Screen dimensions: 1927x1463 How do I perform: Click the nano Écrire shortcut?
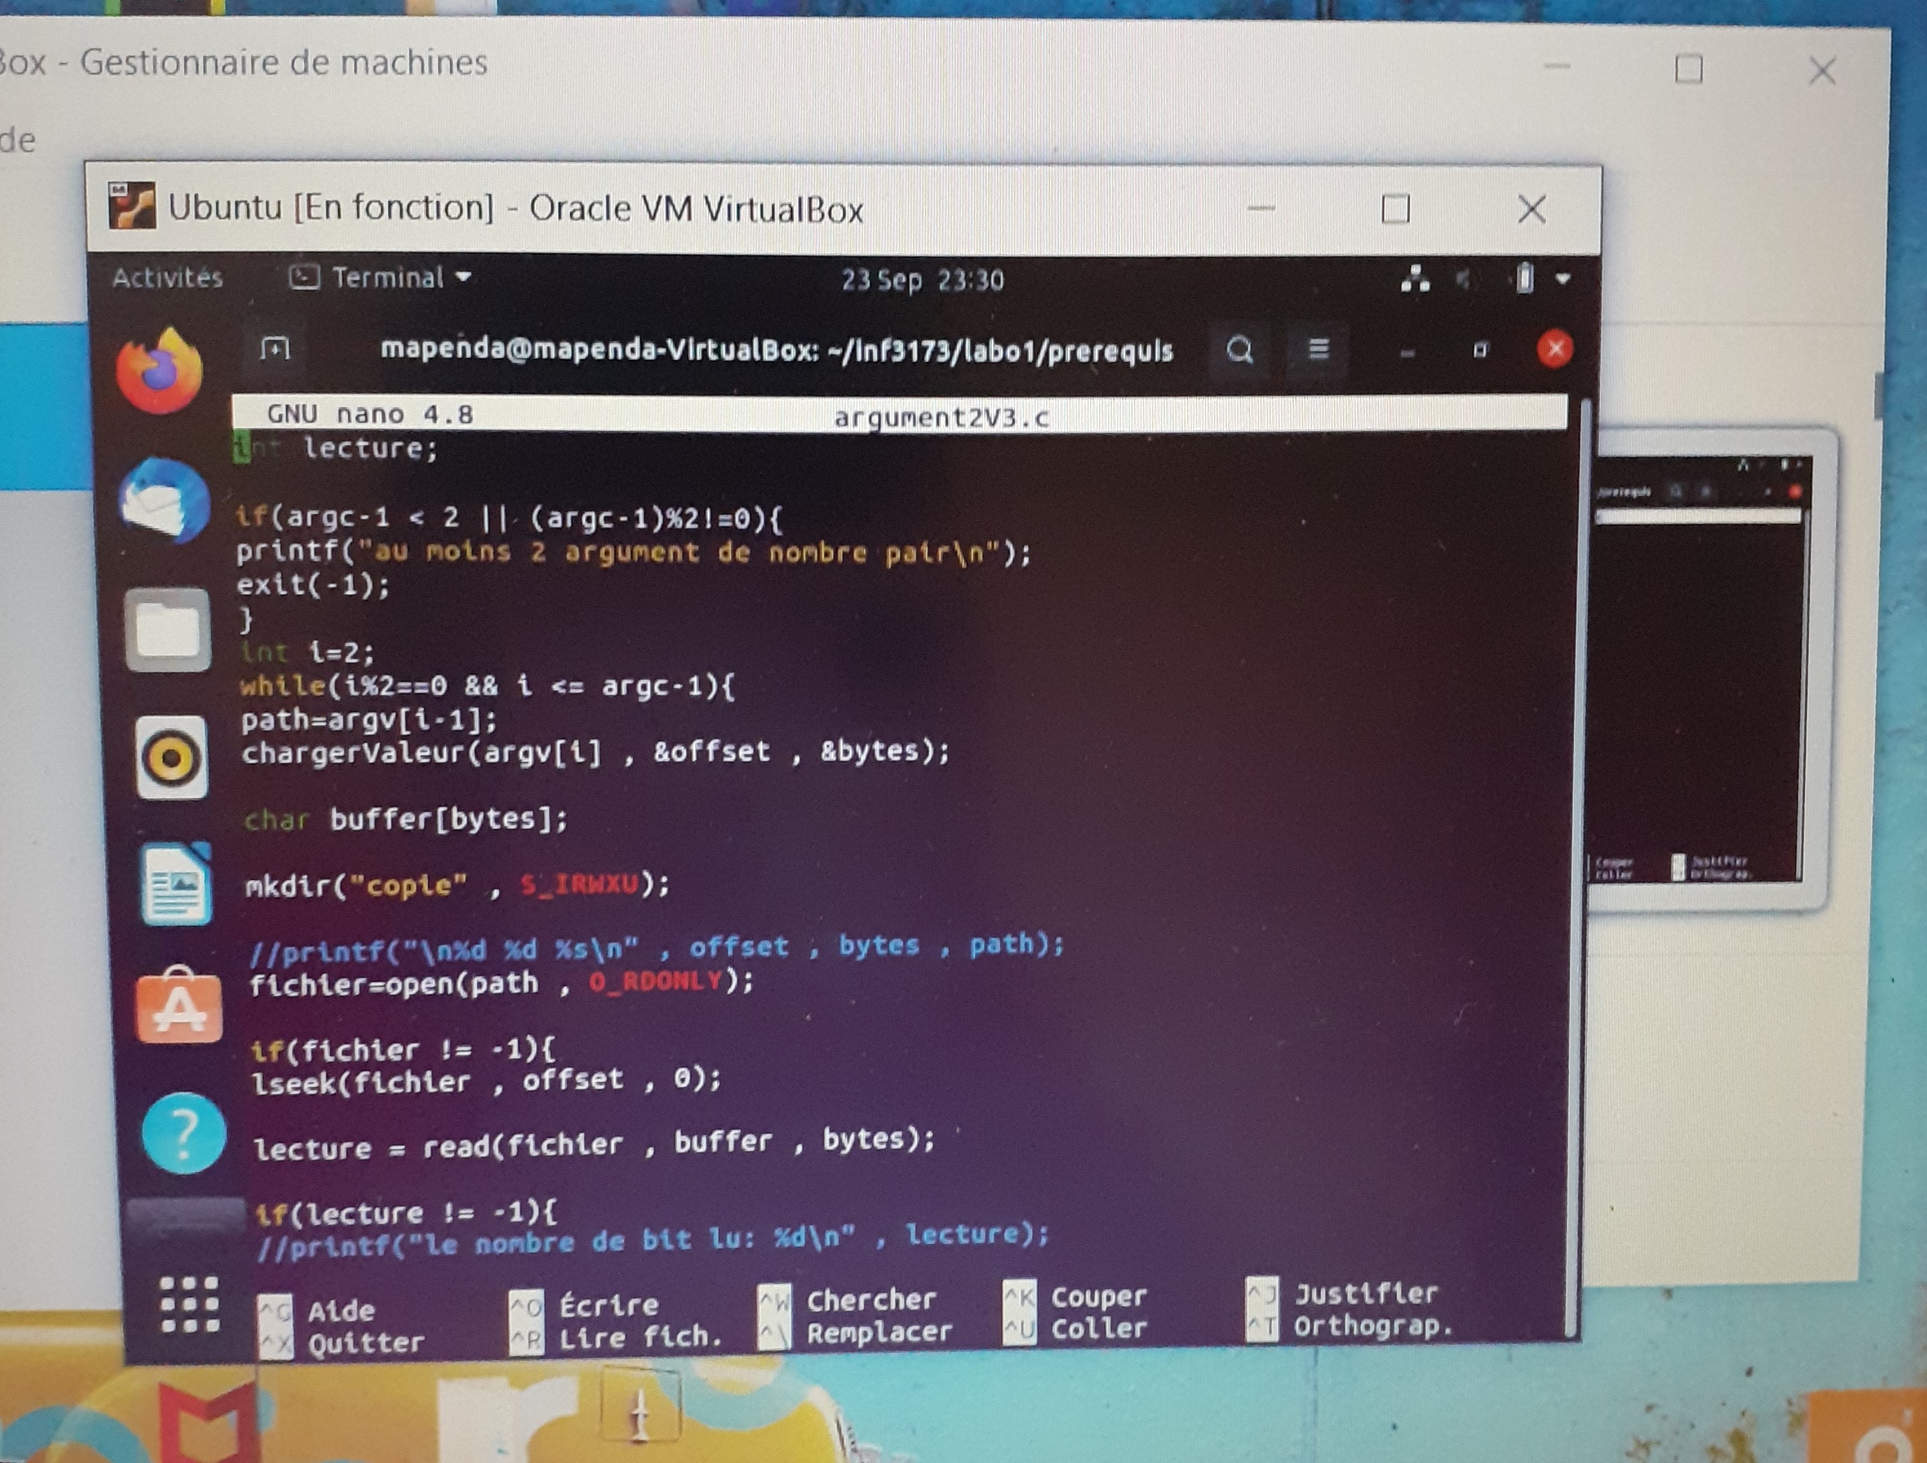[583, 1304]
